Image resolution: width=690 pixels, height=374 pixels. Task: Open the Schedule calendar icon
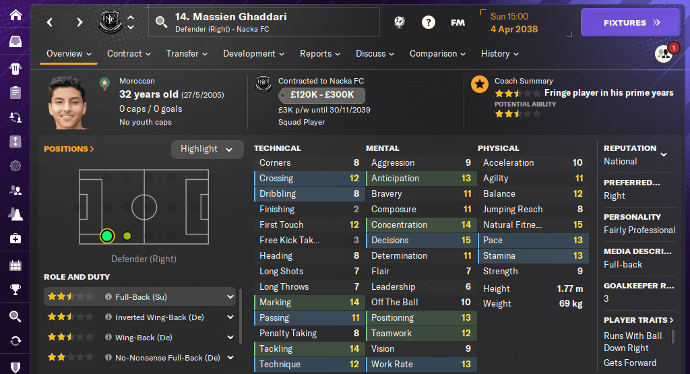point(15,265)
